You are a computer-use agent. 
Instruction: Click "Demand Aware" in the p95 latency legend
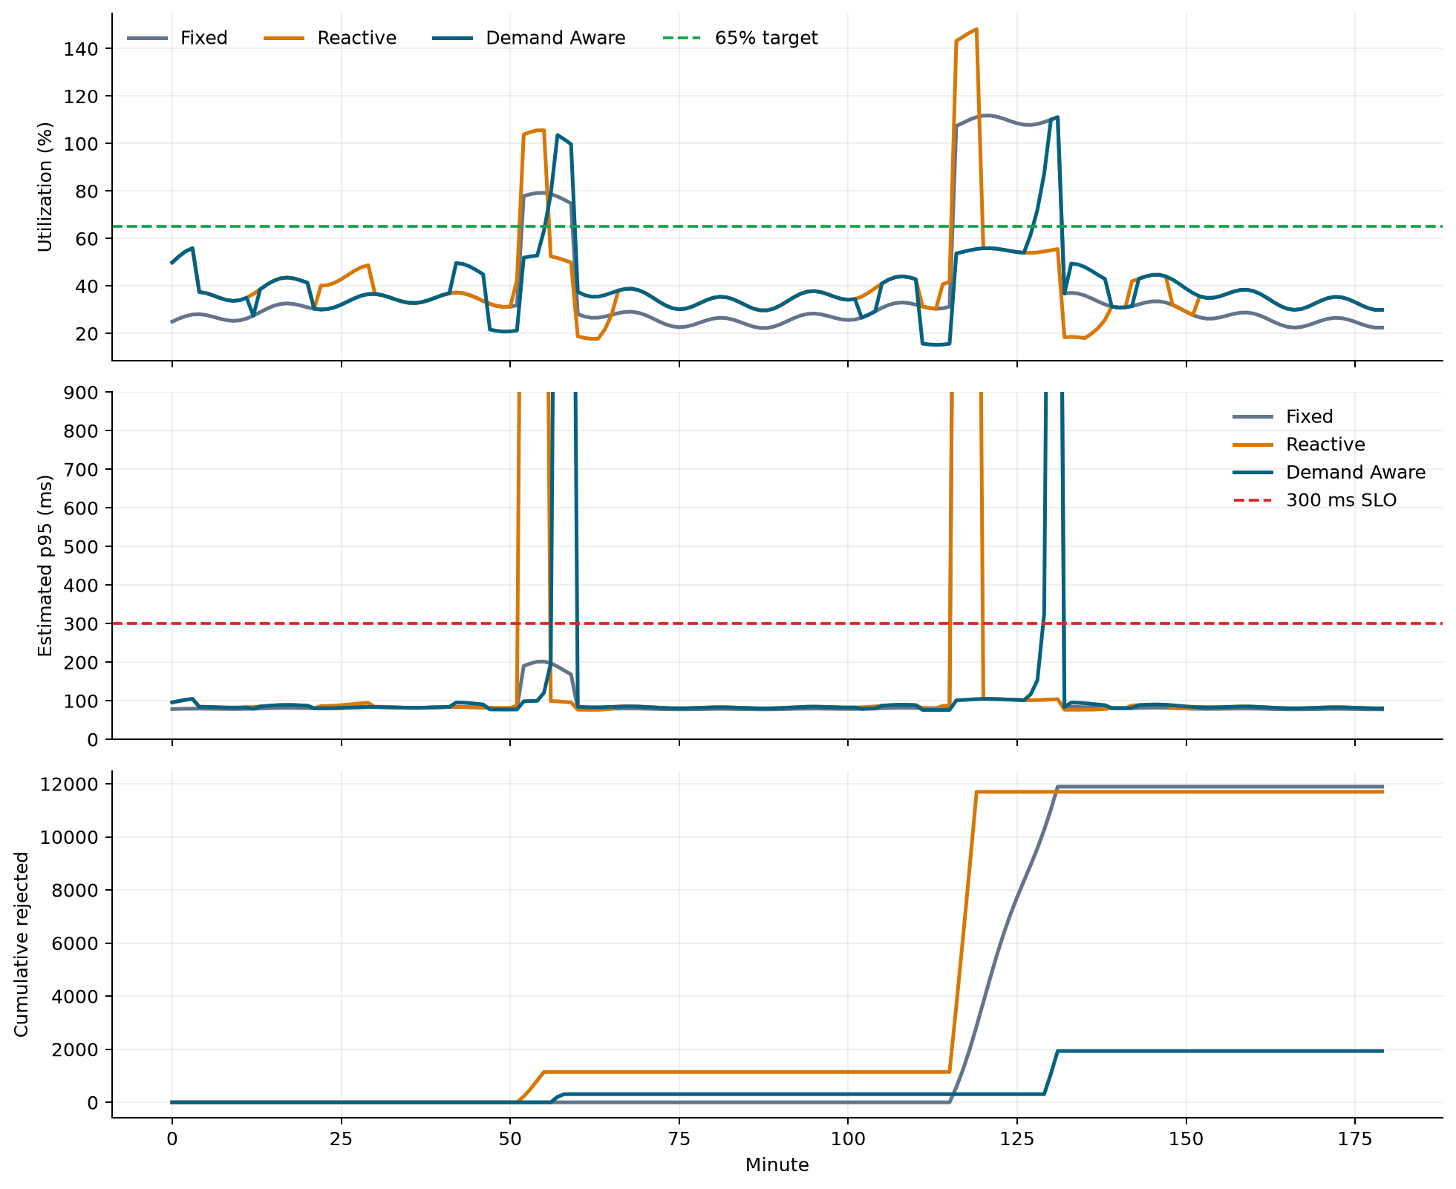point(1356,473)
